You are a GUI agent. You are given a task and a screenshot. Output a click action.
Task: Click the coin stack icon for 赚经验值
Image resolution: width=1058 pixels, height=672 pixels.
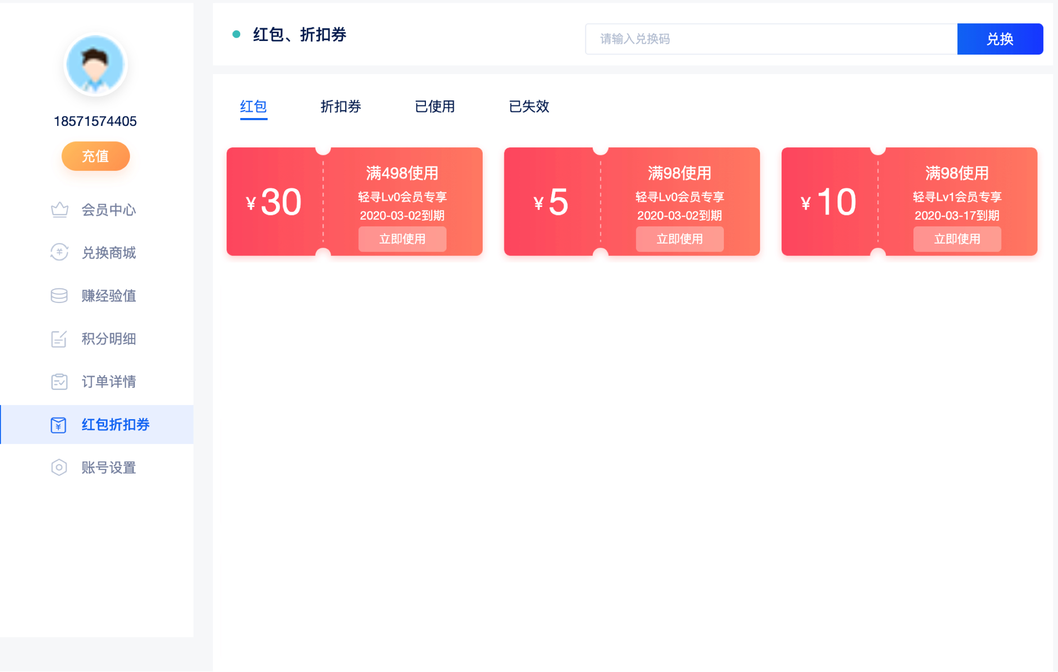[59, 295]
